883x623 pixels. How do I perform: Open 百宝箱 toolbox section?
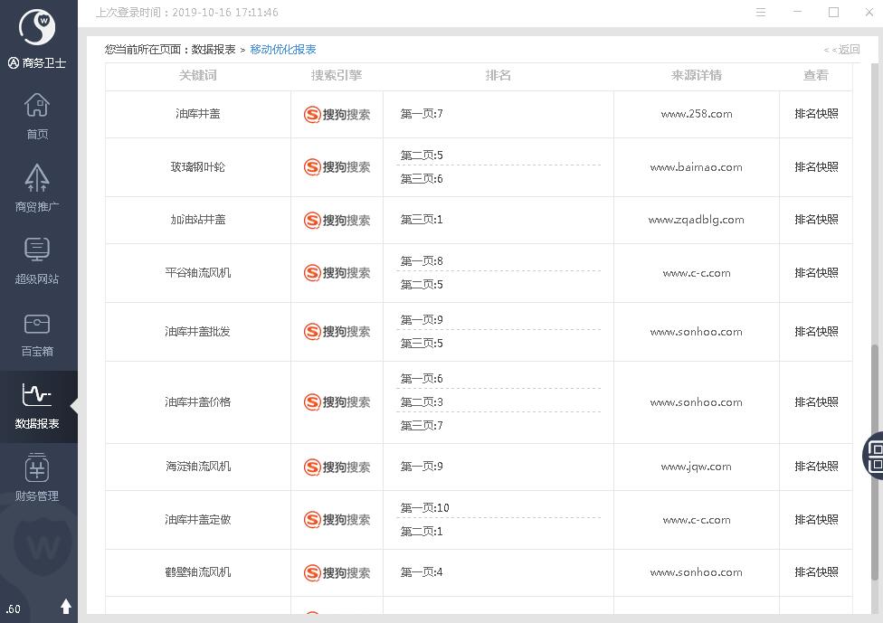[x=37, y=332]
